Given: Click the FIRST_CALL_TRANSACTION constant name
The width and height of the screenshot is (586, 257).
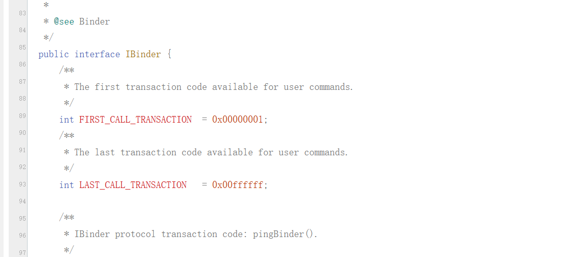Looking at the screenshot, I should (x=135, y=120).
